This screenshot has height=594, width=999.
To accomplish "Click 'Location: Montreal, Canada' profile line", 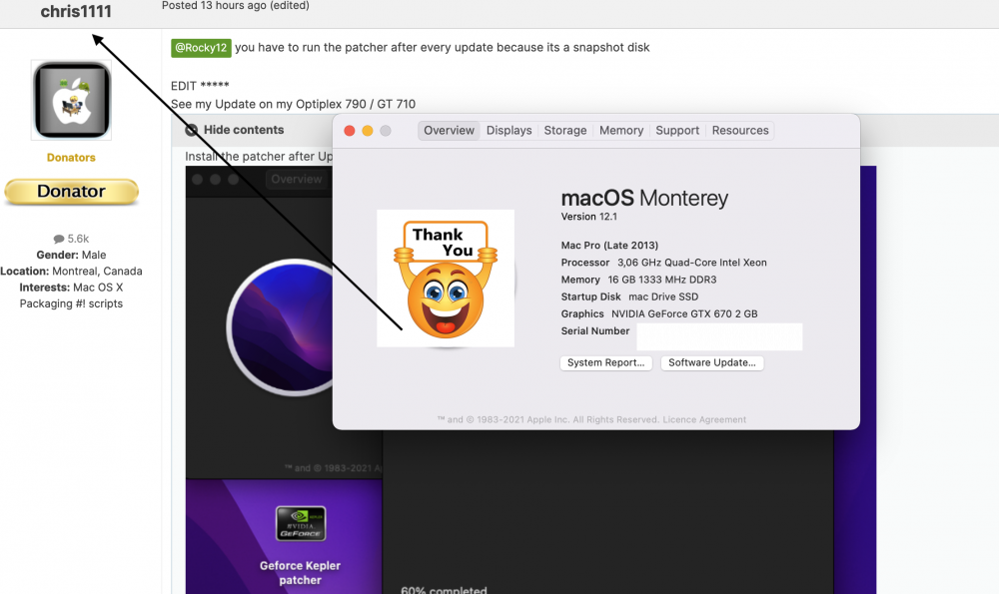I will click(x=71, y=272).
